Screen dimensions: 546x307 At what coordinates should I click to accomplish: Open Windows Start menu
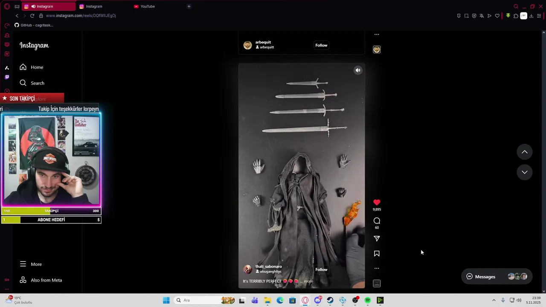pos(166,300)
